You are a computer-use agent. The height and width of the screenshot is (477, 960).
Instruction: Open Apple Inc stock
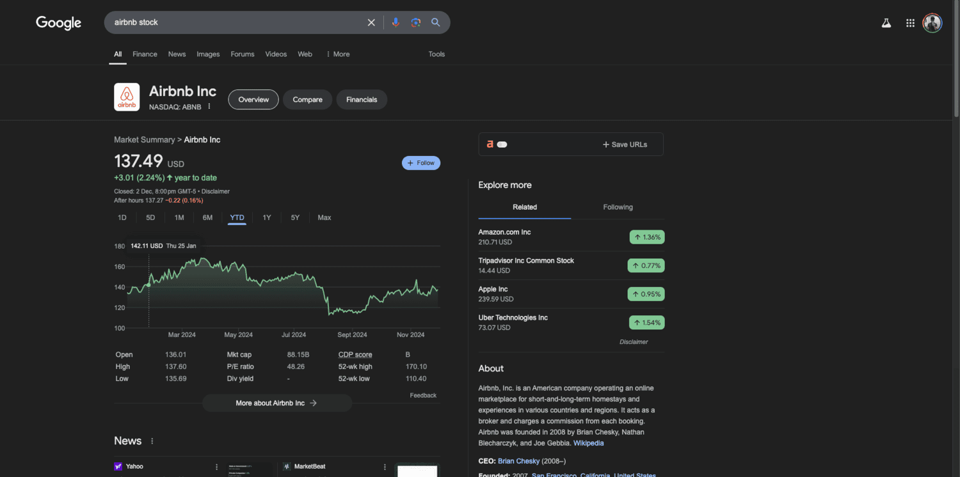[493, 289]
